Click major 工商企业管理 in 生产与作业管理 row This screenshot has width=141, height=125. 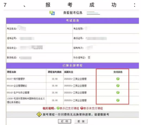(x=75, y=93)
